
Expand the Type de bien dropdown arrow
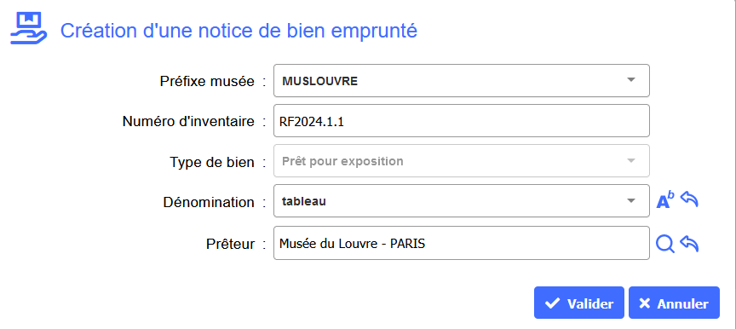click(x=631, y=161)
